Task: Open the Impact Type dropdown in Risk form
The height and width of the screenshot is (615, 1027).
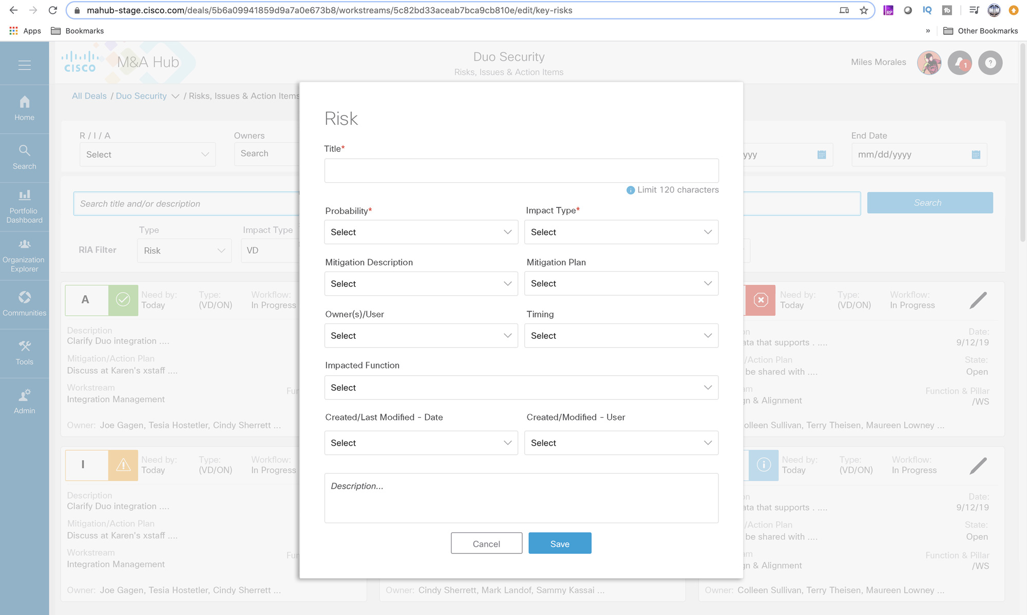Action: 621,232
